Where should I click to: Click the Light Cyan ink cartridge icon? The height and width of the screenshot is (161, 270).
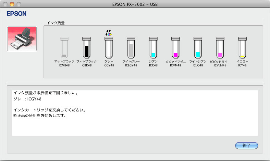[198, 48]
